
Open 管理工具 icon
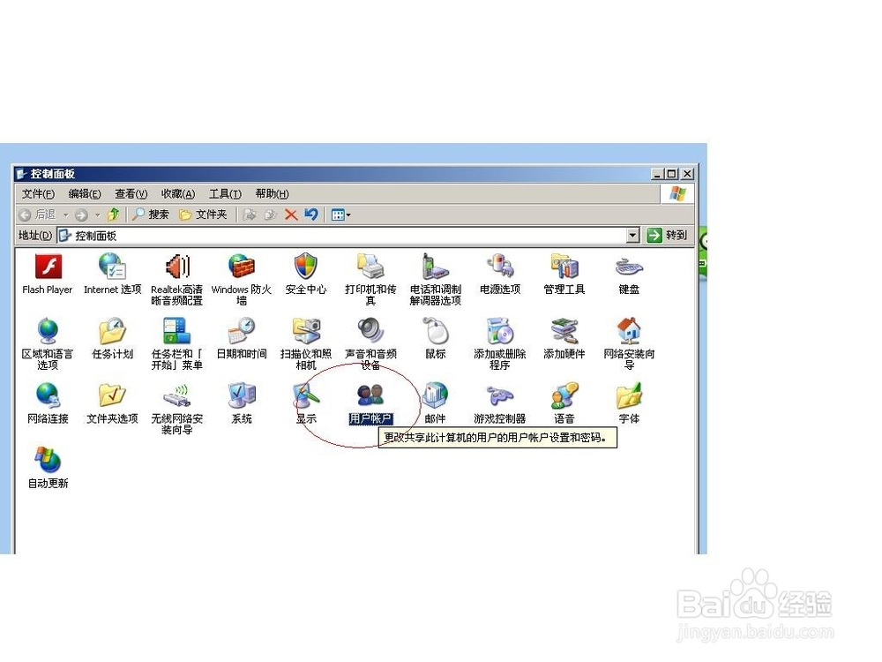coord(564,267)
